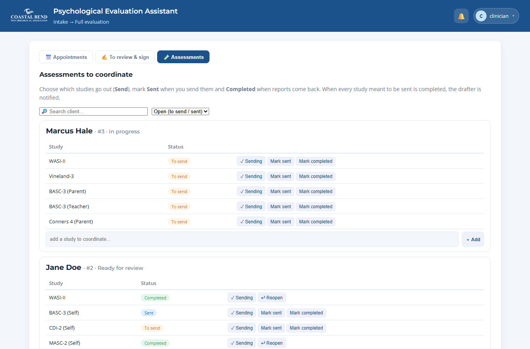
Task: Open the status filter dropdown
Action: click(180, 111)
